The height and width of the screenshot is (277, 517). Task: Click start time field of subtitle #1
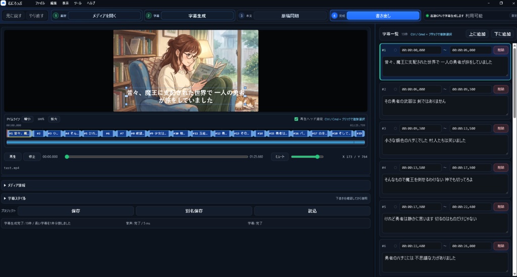[x=421, y=50]
